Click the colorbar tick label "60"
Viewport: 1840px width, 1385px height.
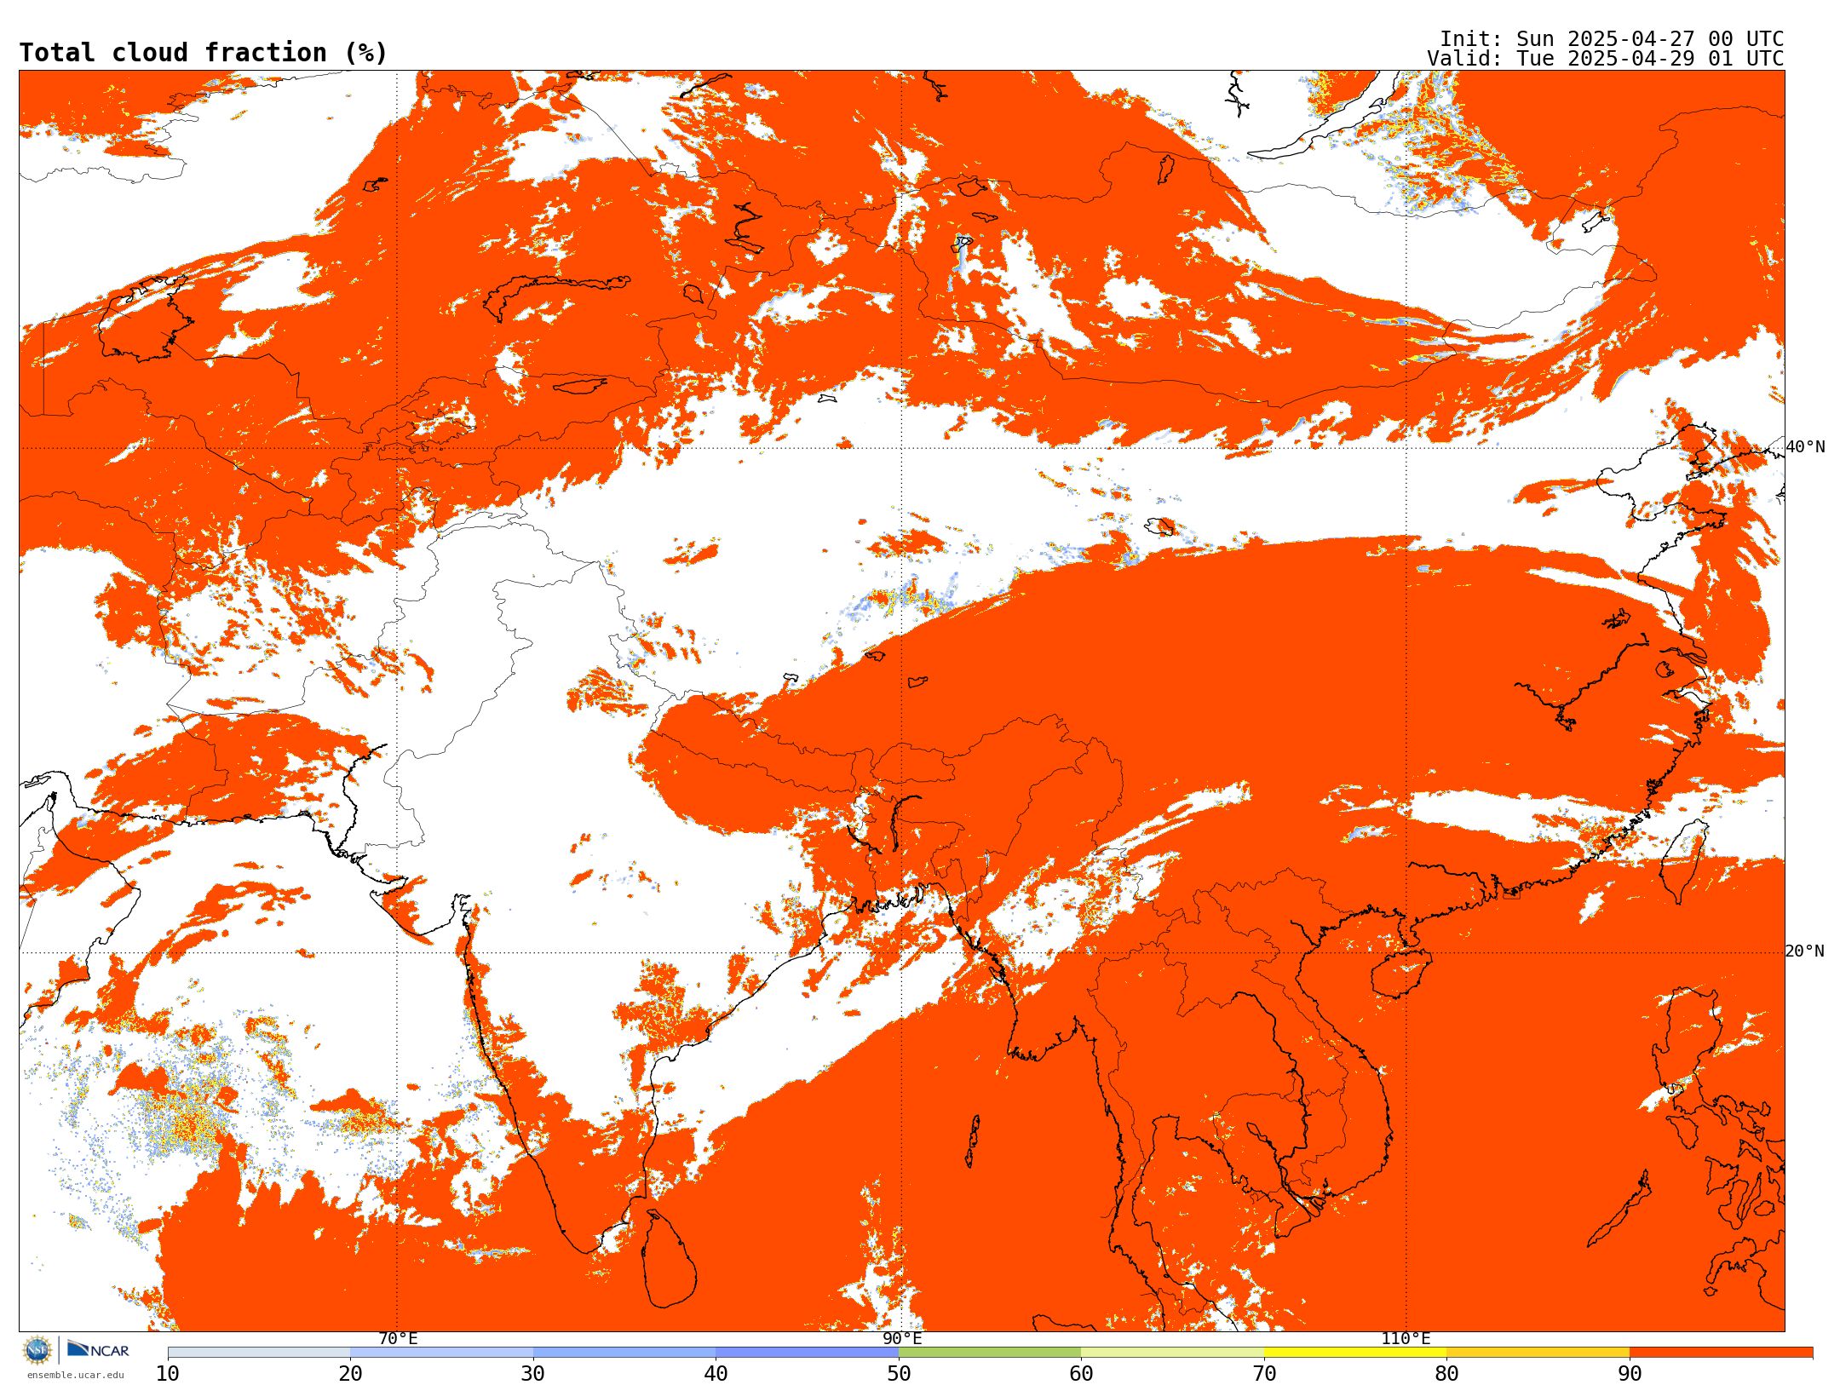[1081, 1373]
